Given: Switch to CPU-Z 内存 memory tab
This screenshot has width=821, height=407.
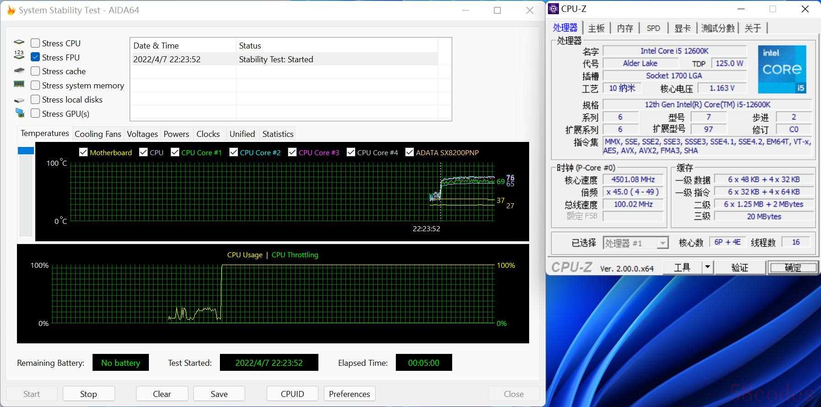Looking at the screenshot, I should [625, 28].
